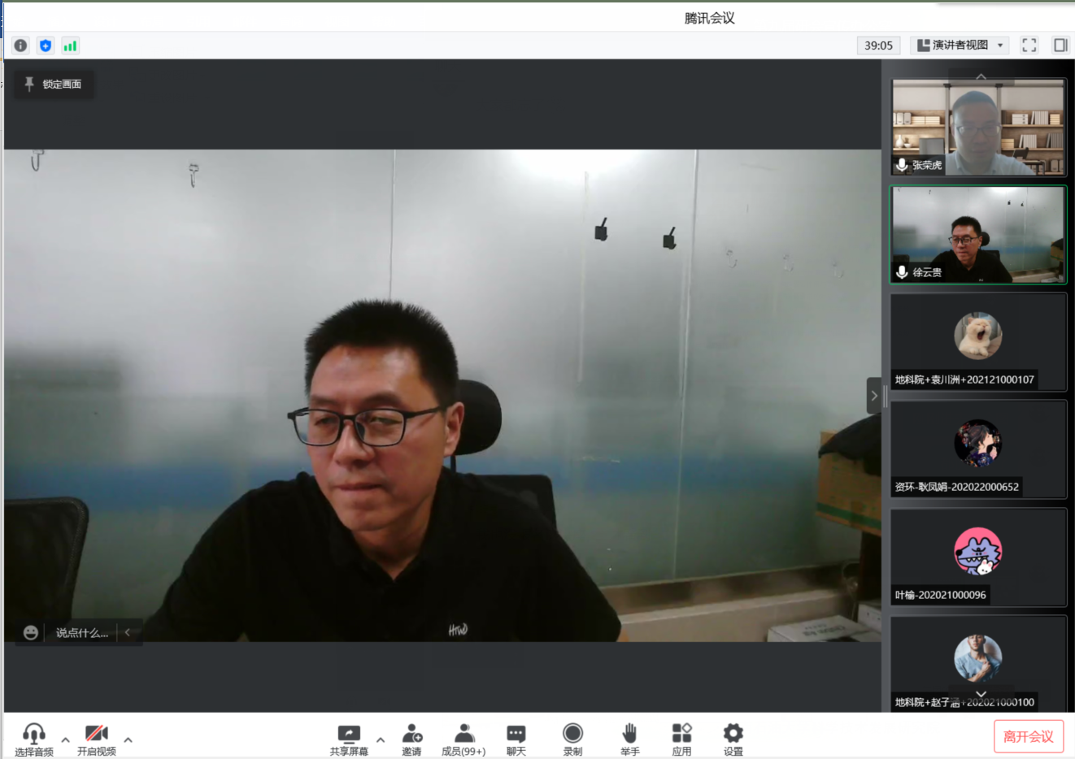This screenshot has width=1075, height=759.
Task: Raise hand using 举手
Action: click(x=629, y=739)
